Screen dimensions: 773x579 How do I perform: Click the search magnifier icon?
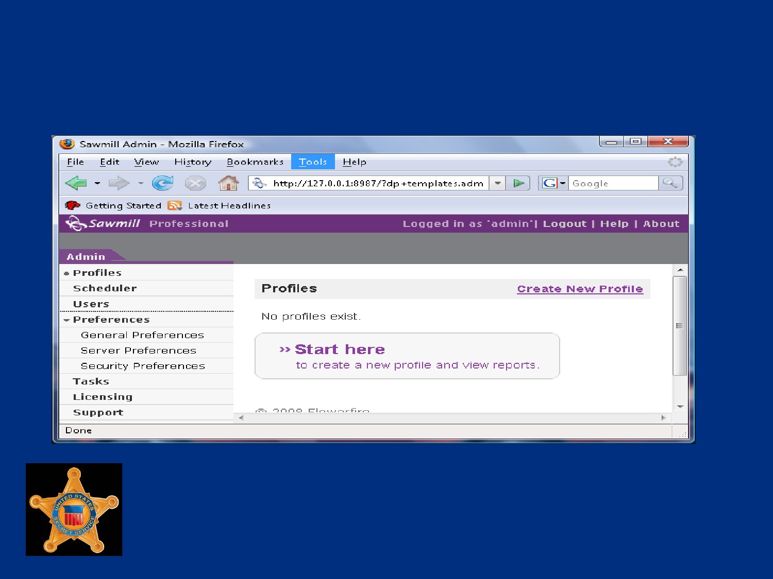(670, 183)
